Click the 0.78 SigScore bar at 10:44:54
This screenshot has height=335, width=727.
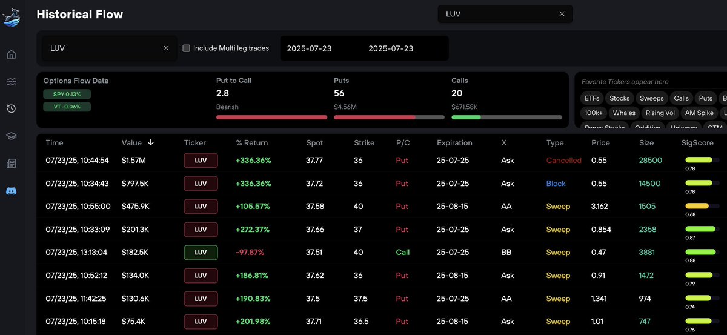tap(702, 159)
